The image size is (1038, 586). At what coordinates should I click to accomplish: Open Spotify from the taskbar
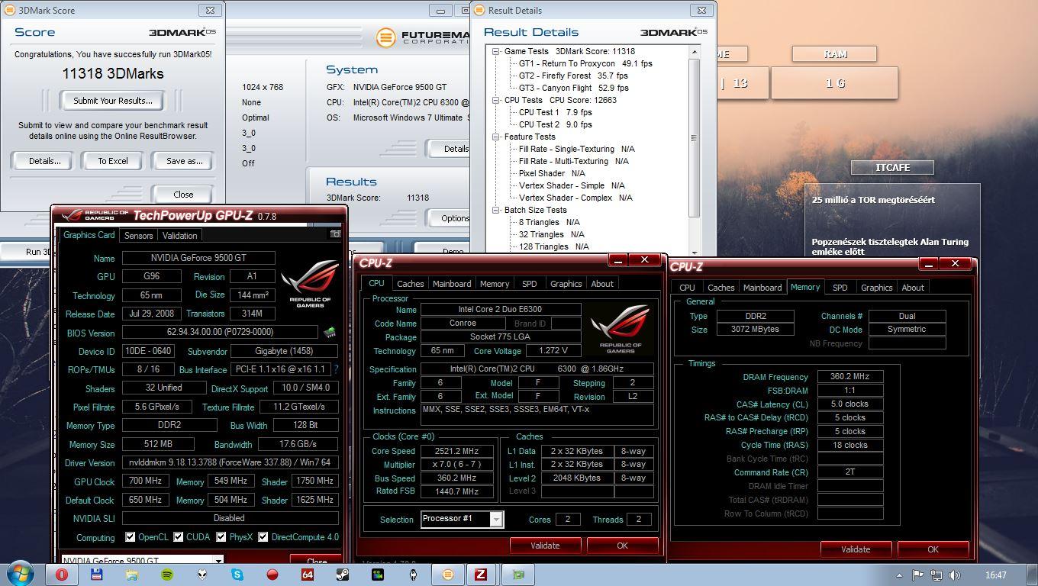[x=167, y=575]
